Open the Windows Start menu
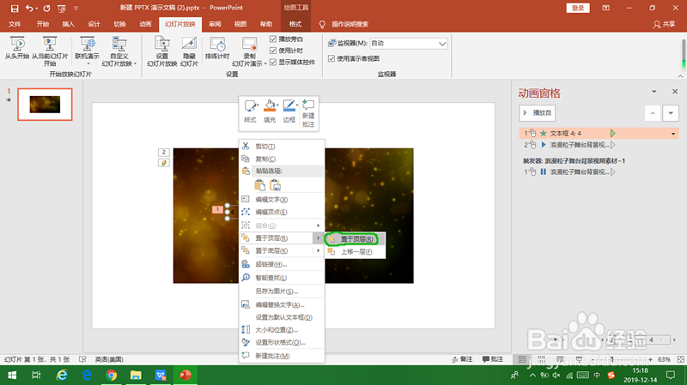This screenshot has height=385, width=687. [x=12, y=375]
